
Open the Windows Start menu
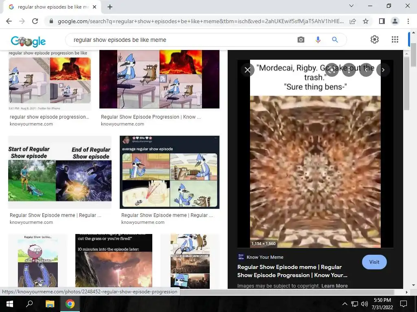(x=10, y=304)
